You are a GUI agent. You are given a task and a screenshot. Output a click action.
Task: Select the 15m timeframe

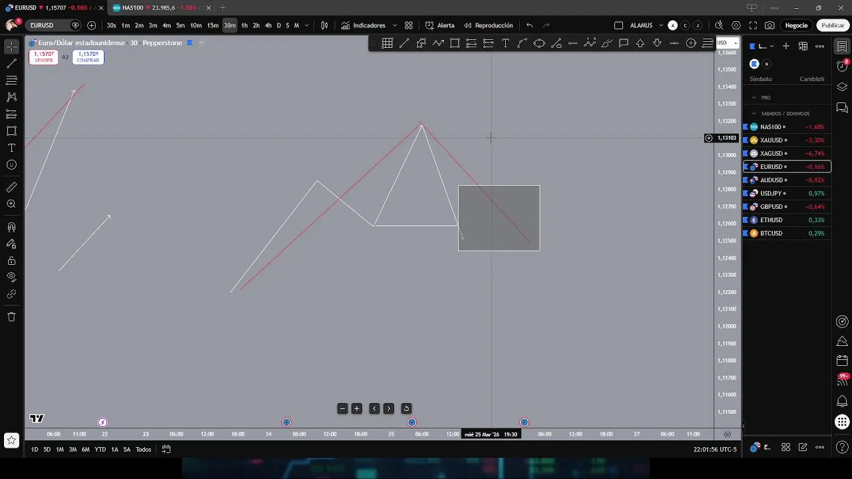pos(212,25)
